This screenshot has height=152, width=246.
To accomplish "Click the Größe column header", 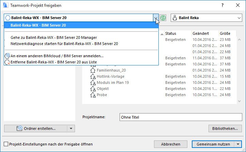I will click(x=227, y=33).
